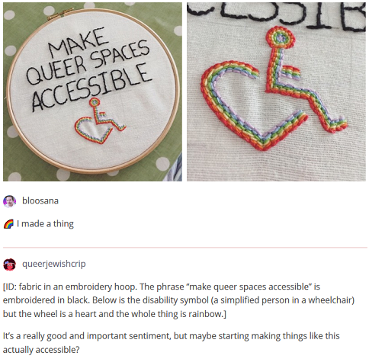Screen dimensions: 369x359
Task: Click bloosana's profile avatar
Action: tap(10, 201)
